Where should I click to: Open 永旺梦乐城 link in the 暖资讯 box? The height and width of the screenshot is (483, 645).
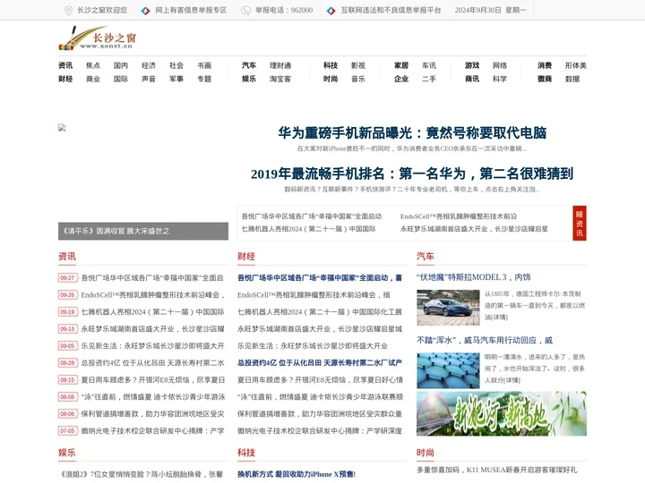[474, 229]
